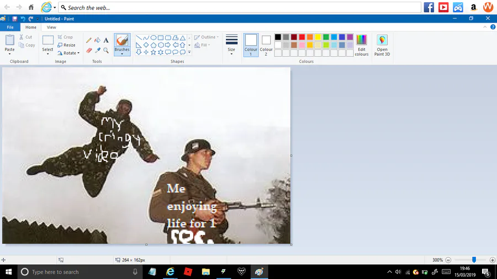The width and height of the screenshot is (497, 279).
Task: Click the Amazon shortcut icon
Action: (473, 7)
